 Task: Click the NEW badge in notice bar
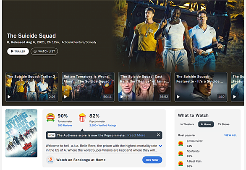[51, 135]
